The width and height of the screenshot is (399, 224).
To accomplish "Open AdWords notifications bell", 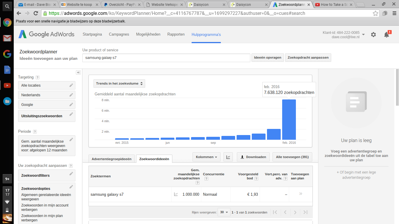I will coord(387,34).
